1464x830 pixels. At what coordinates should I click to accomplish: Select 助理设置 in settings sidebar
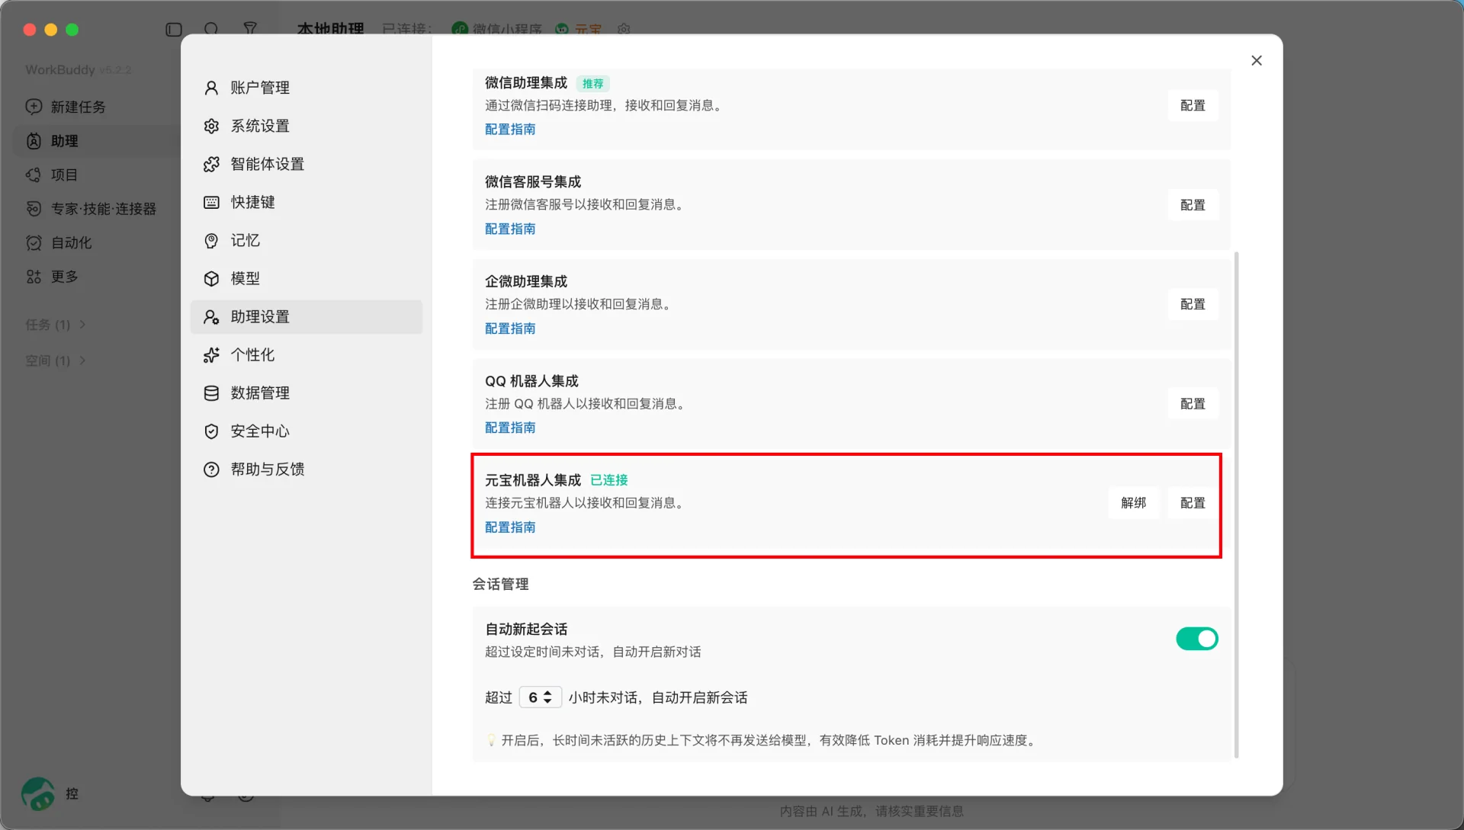pos(306,316)
